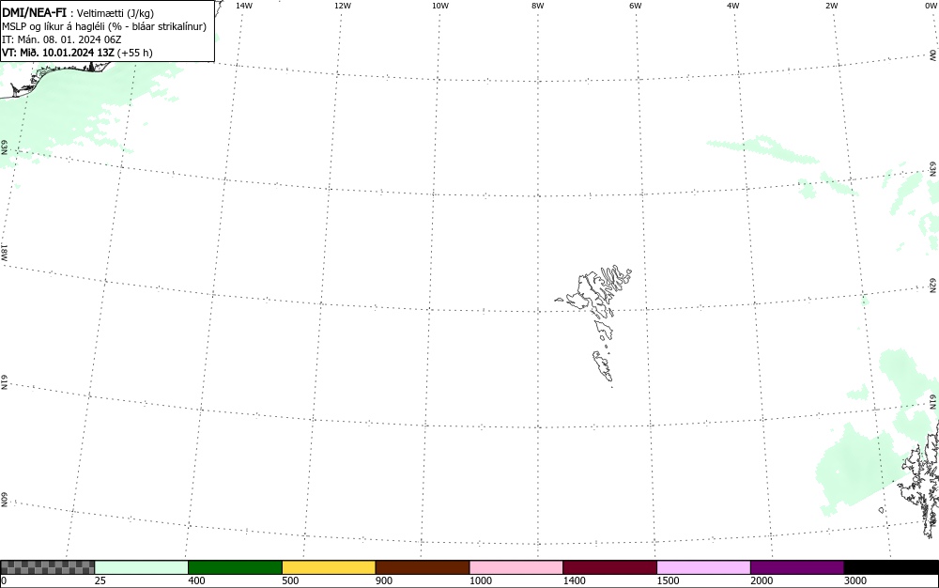Click the legend value 1000
The width and height of the screenshot is (939, 588).
[481, 580]
